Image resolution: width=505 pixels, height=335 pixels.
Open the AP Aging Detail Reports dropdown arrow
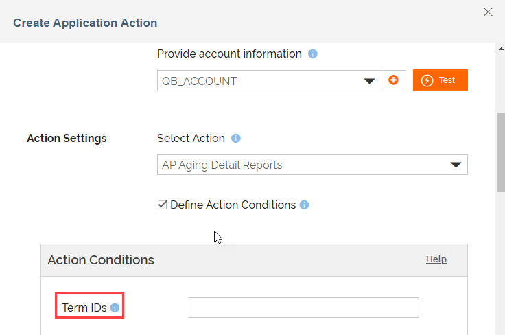[x=456, y=165]
